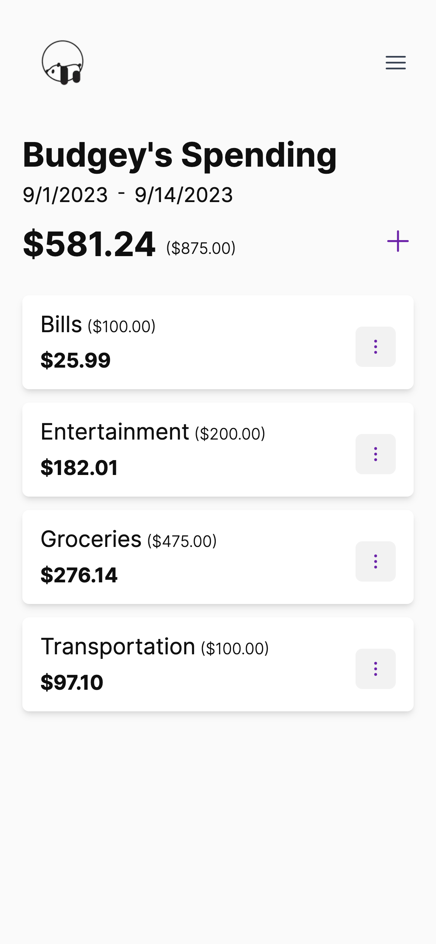The height and width of the screenshot is (944, 436).
Task: Click the total budget ($875.00) label
Action: click(x=201, y=248)
